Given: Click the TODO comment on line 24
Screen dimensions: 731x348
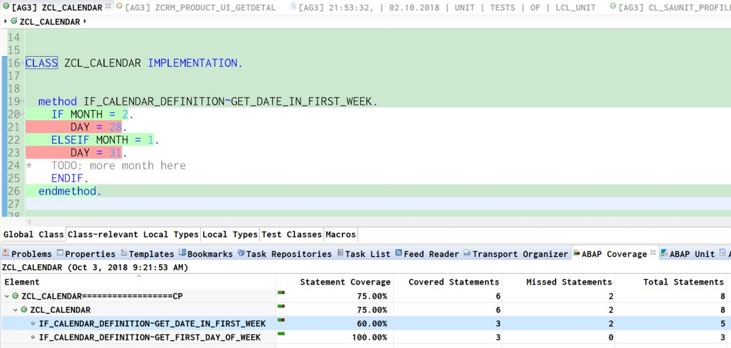Looking at the screenshot, I should [118, 166].
